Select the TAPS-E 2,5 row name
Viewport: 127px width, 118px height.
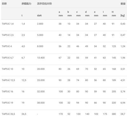click(x=8, y=35)
